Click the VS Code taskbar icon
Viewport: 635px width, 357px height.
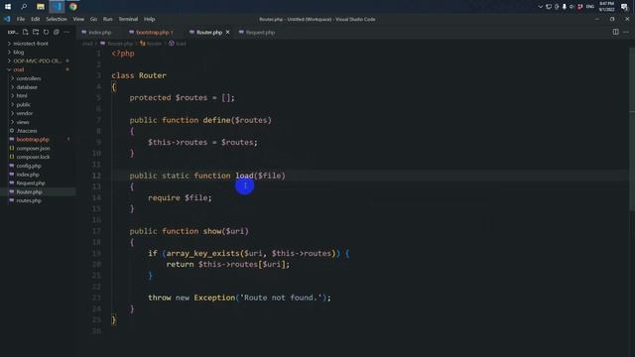(57, 7)
